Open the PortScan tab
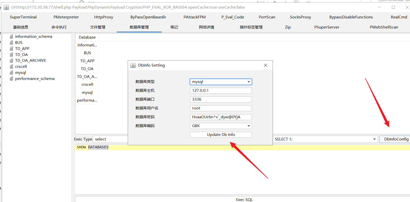 coord(267,17)
